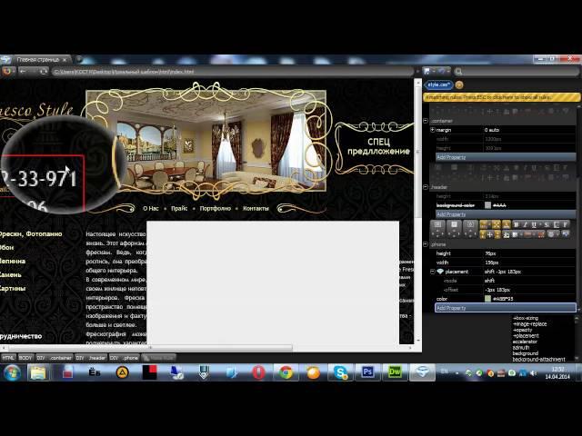Click the orange round button beside style.css

click(x=459, y=84)
